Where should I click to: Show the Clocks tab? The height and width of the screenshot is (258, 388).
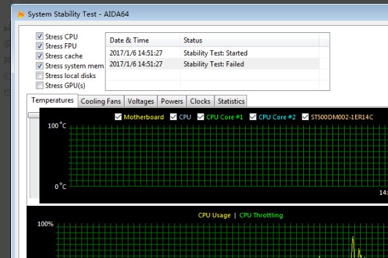point(200,101)
